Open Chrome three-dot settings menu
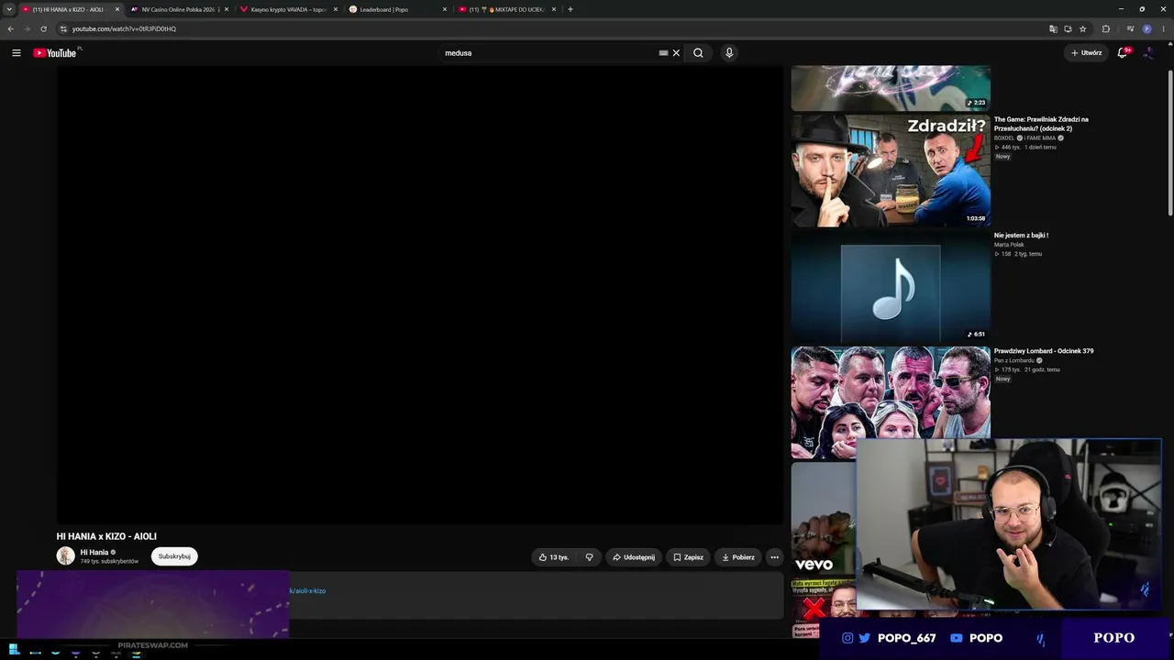1174x660 pixels. click(1163, 28)
